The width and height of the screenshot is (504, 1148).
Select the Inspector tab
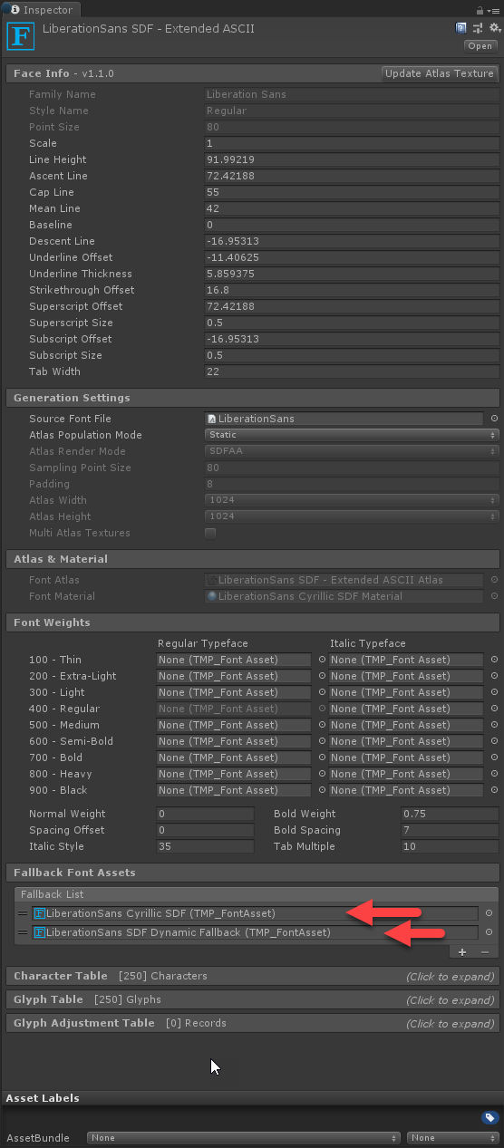(x=42, y=10)
